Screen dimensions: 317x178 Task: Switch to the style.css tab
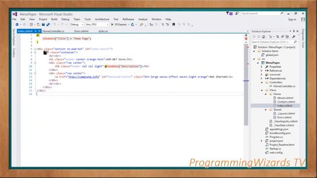(103, 31)
